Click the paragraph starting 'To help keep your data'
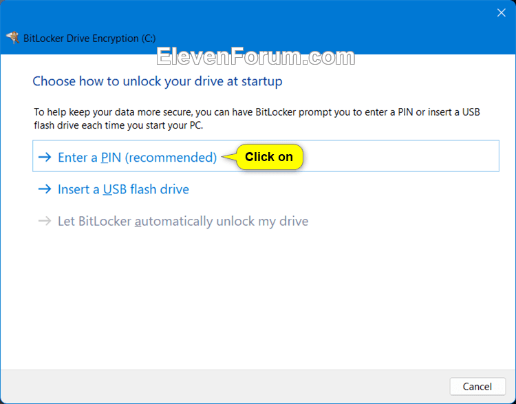 tap(257, 118)
